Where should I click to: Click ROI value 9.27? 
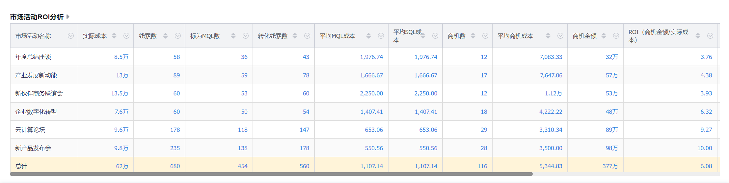tap(706, 130)
